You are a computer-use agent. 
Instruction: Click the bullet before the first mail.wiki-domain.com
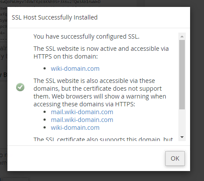tap(45, 112)
